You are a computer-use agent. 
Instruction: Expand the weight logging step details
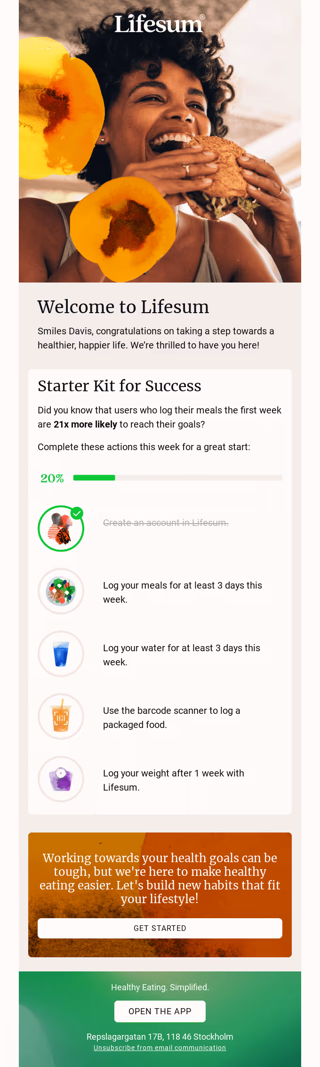(174, 779)
